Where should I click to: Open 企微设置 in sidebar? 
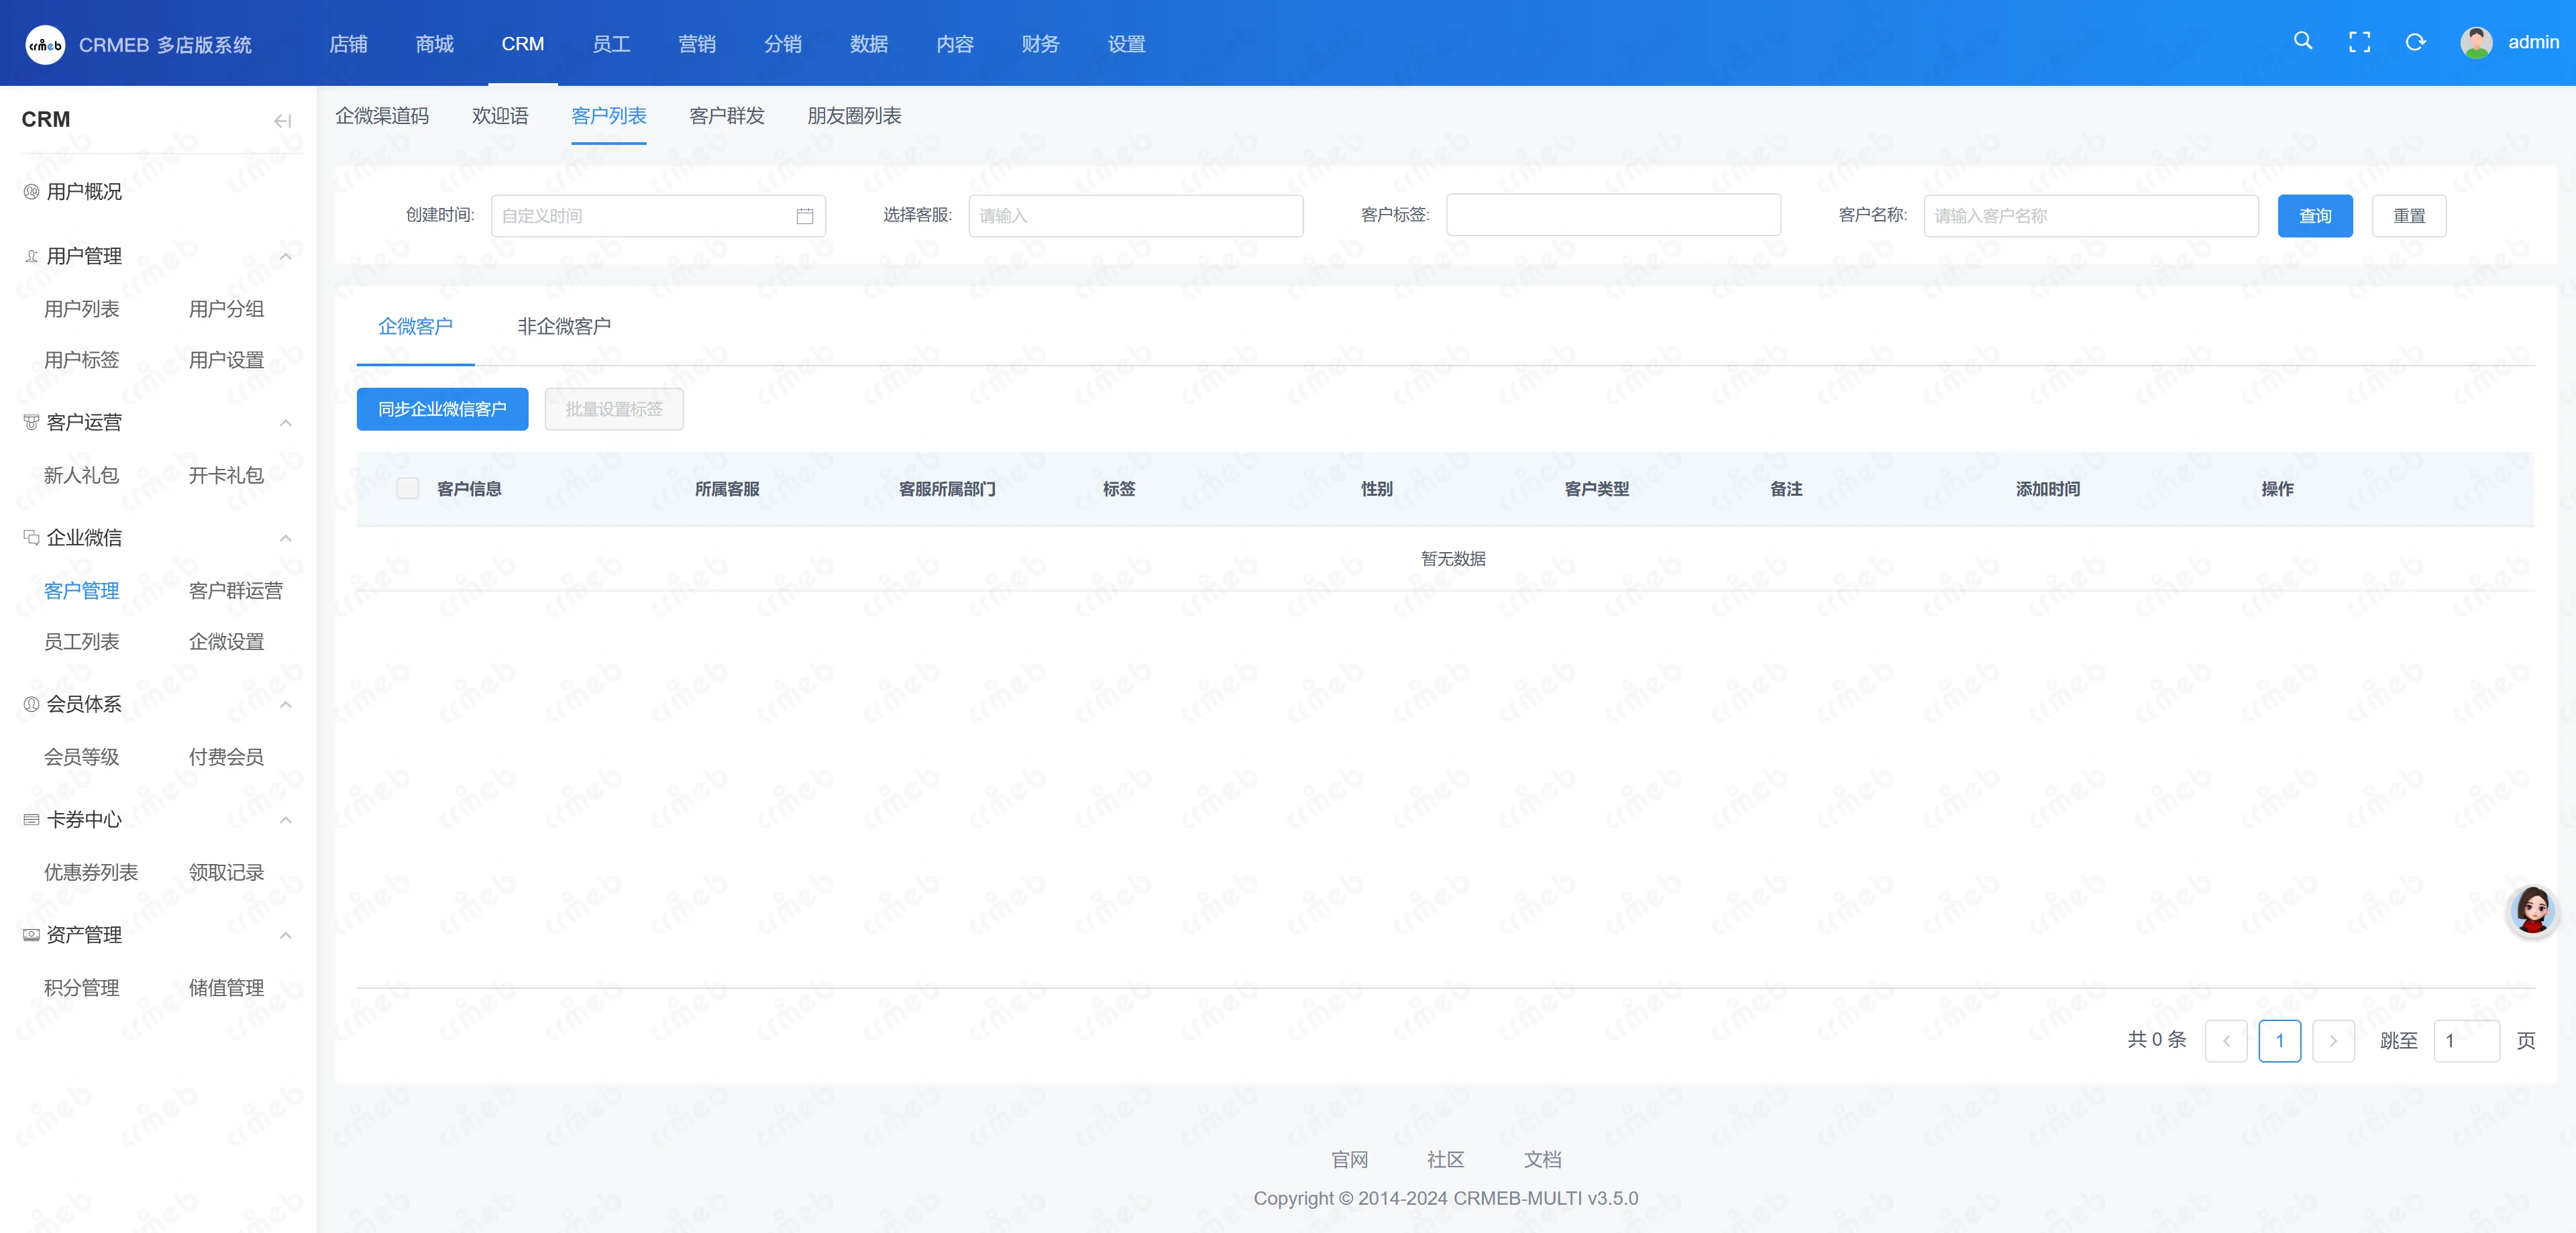(x=226, y=642)
